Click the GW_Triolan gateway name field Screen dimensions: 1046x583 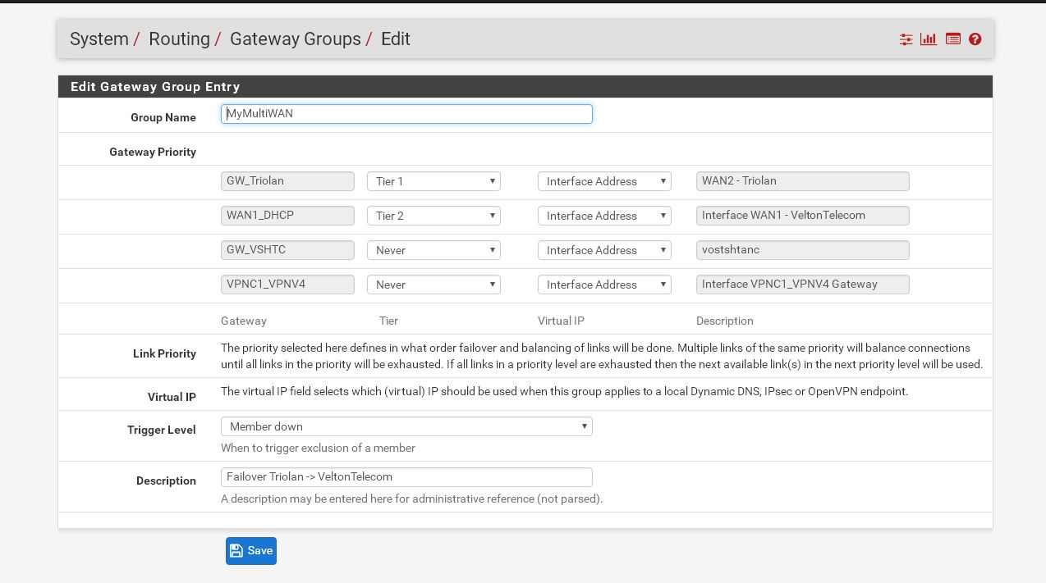[x=287, y=181]
